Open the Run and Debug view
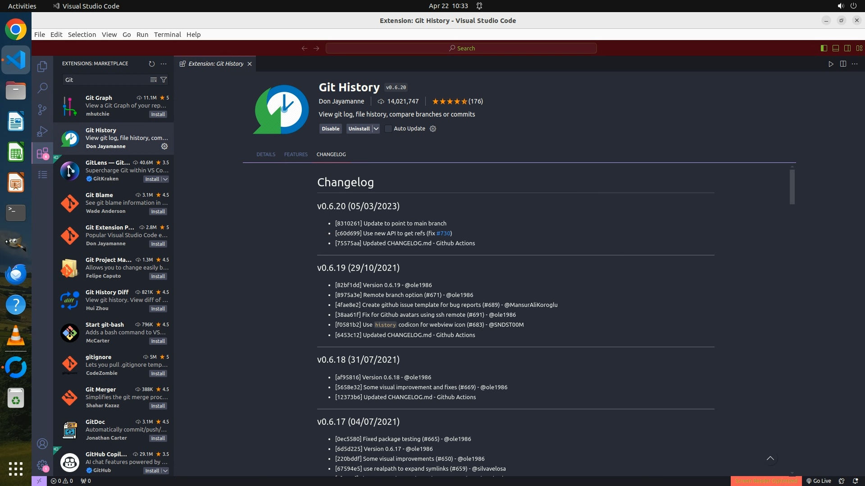The image size is (865, 486). pyautogui.click(x=42, y=131)
